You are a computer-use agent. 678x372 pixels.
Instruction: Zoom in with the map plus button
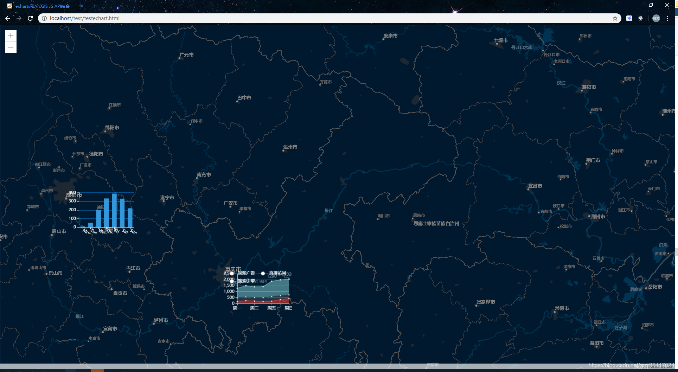pyautogui.click(x=11, y=36)
